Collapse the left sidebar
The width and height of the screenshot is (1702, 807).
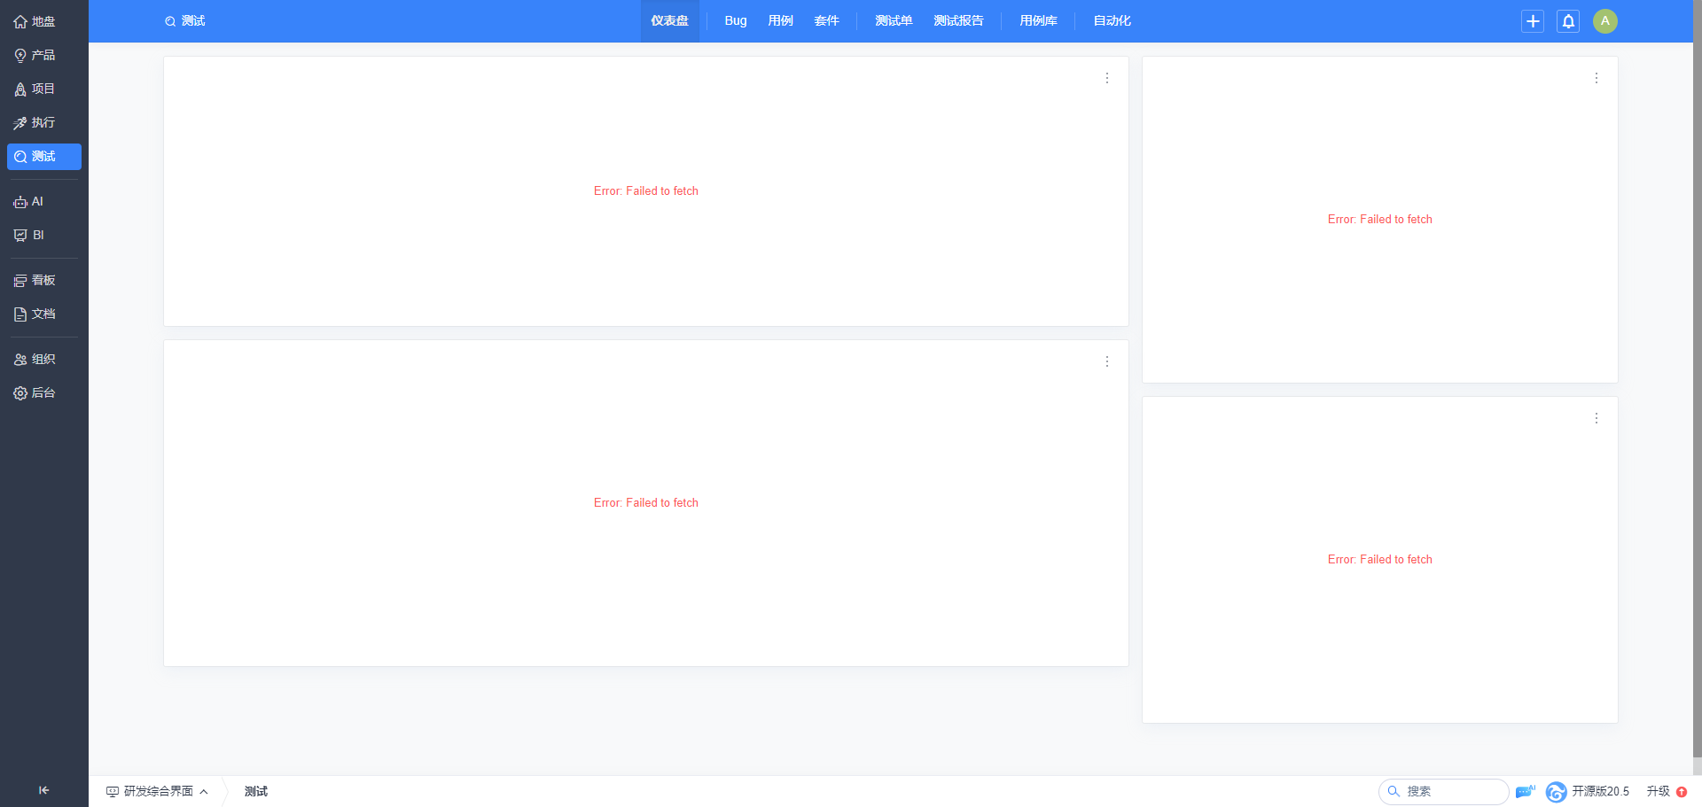[x=43, y=790]
